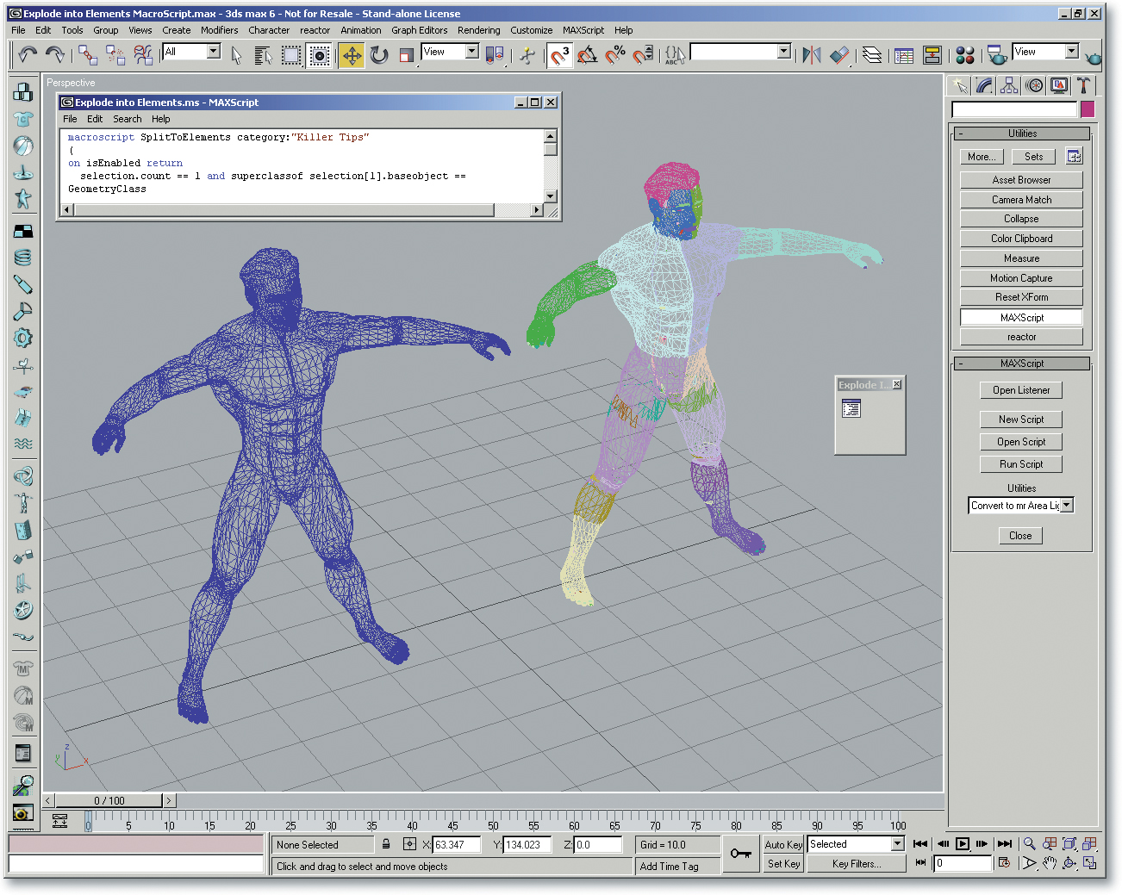
Task: Open the Display command panel tab
Action: [x=1059, y=85]
